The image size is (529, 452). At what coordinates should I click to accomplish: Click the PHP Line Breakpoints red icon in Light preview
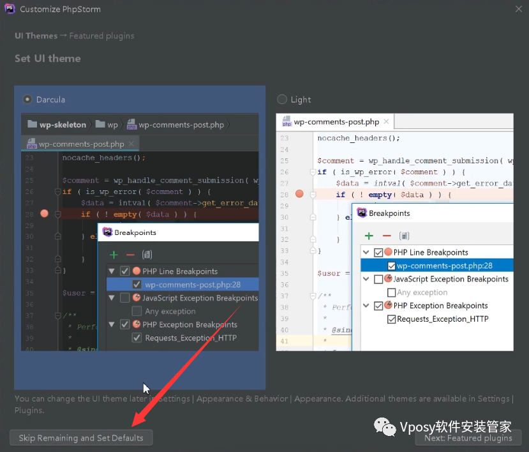(x=389, y=252)
